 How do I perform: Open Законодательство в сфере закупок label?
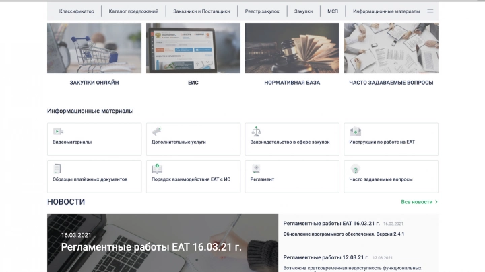[x=290, y=142]
